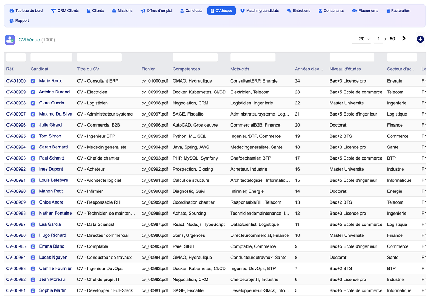Click candidate icon beside Manon Petit

pos(33,191)
